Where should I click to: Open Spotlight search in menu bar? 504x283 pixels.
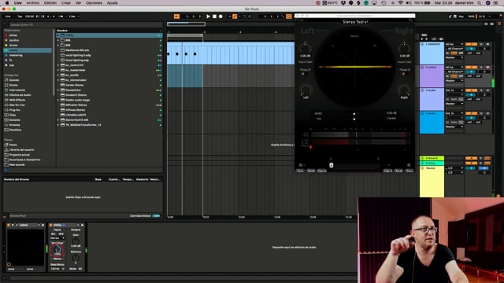tap(480, 3)
